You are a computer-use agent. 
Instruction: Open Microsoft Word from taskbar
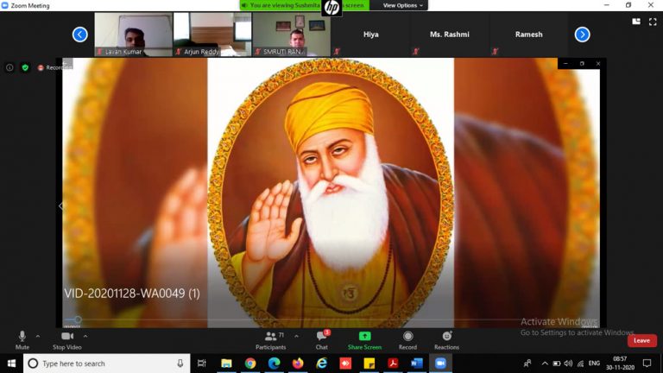click(416, 364)
